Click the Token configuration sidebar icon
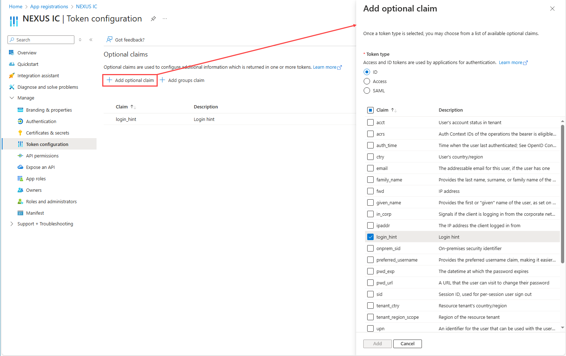 click(x=20, y=144)
